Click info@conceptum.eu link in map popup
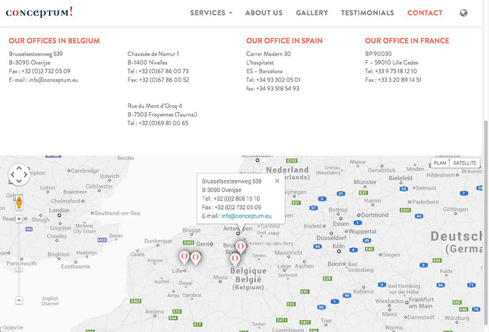This screenshot has height=332, width=489. (x=246, y=216)
